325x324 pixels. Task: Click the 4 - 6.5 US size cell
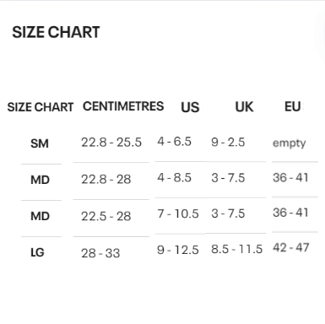174,142
